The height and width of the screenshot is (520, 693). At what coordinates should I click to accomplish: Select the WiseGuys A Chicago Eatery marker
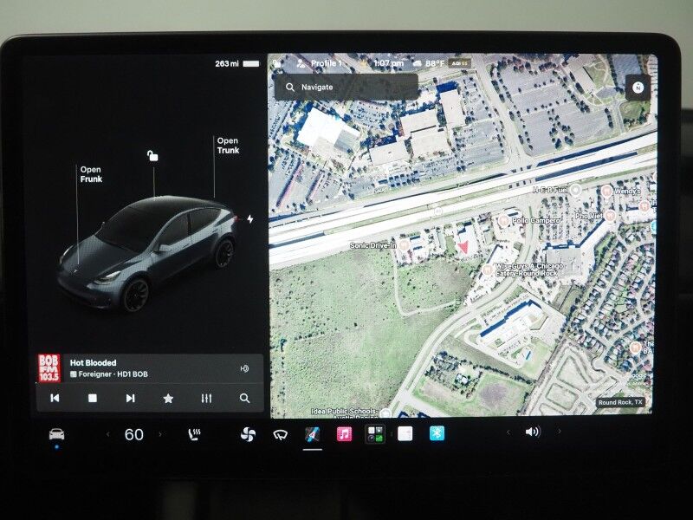[488, 270]
